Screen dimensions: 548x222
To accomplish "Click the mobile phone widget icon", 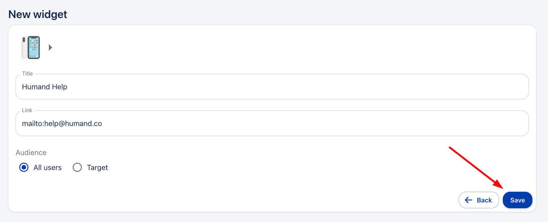I will click(x=31, y=47).
